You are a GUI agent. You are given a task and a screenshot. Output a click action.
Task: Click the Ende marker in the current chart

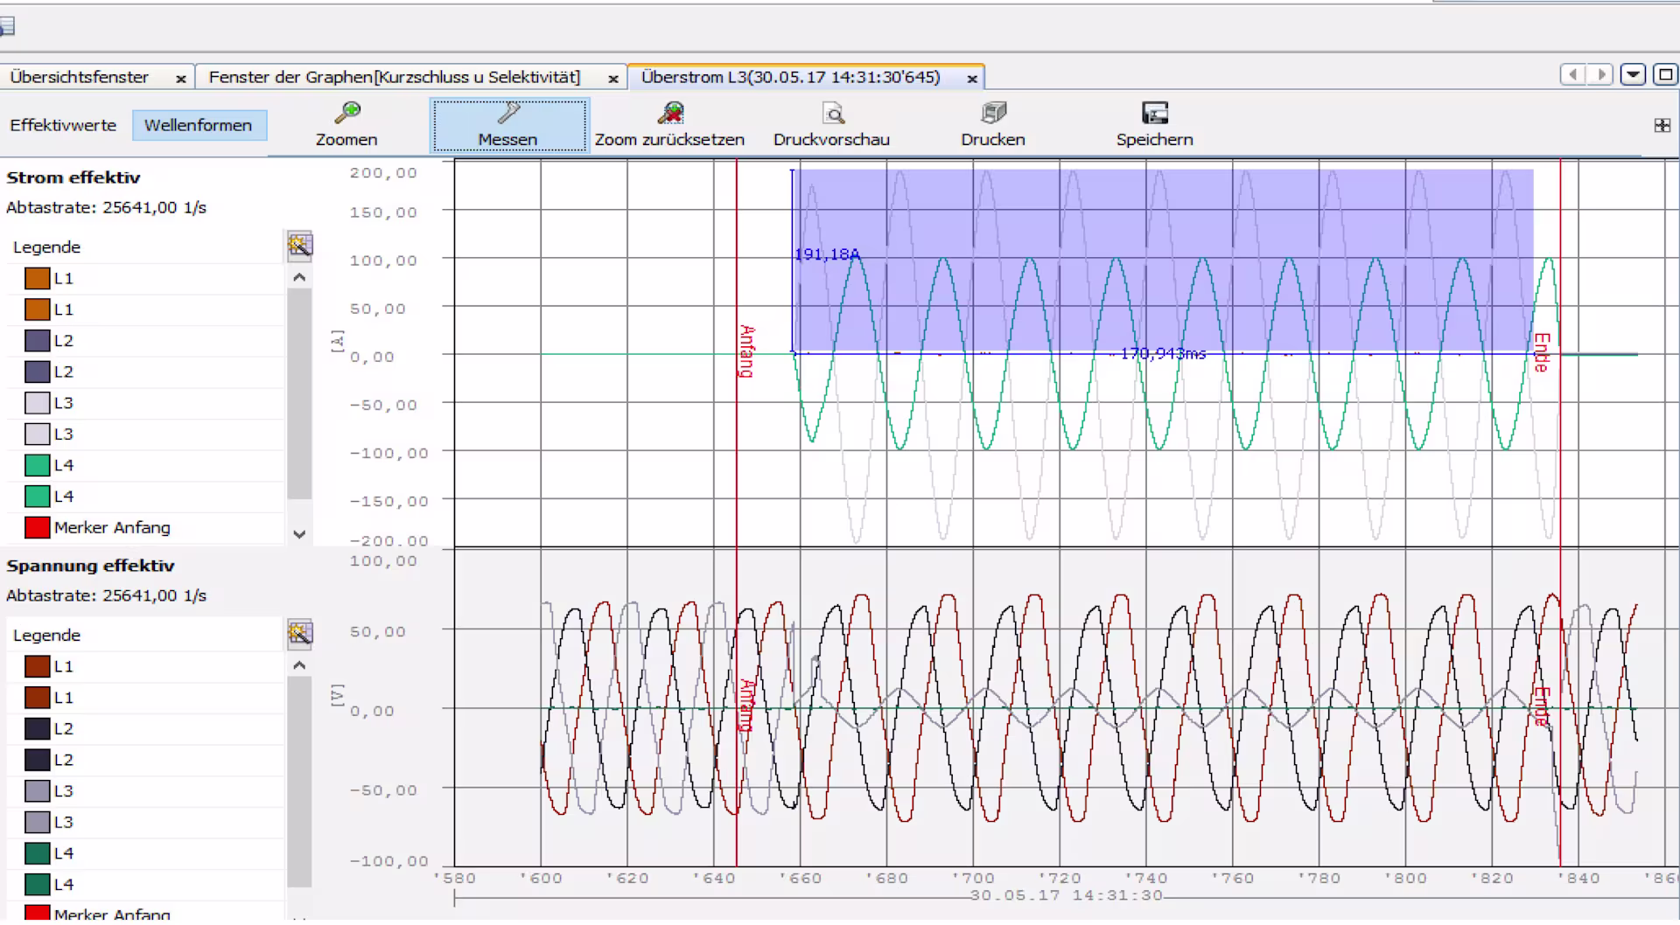click(1542, 351)
